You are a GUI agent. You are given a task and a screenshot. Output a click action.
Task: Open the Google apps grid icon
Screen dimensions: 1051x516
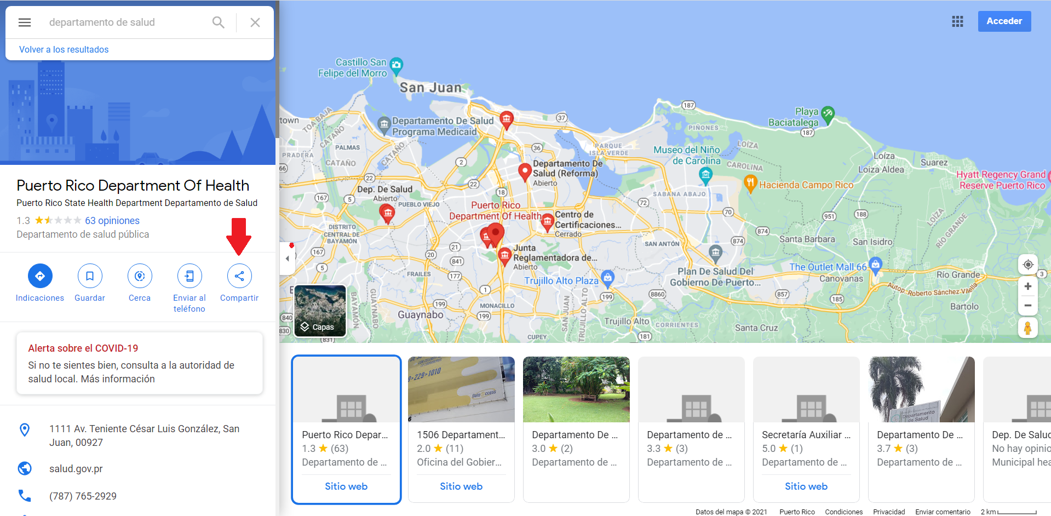(x=957, y=21)
